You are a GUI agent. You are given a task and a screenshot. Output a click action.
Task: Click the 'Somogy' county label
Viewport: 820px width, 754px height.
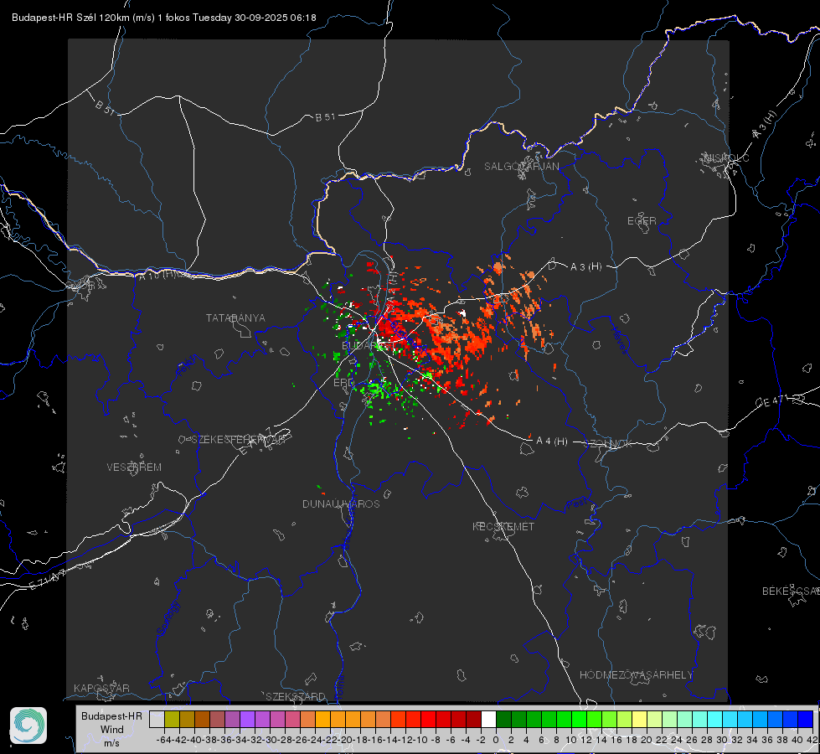click(x=168, y=618)
